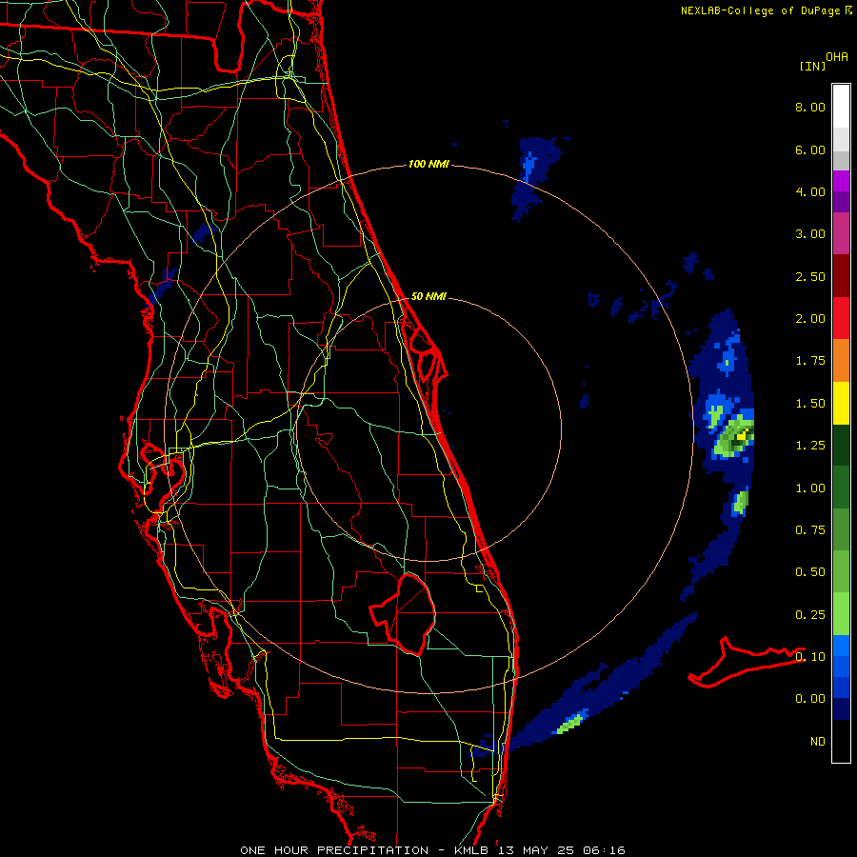Click the 1.25 legend value
This screenshot has width=857, height=857.
coord(810,446)
